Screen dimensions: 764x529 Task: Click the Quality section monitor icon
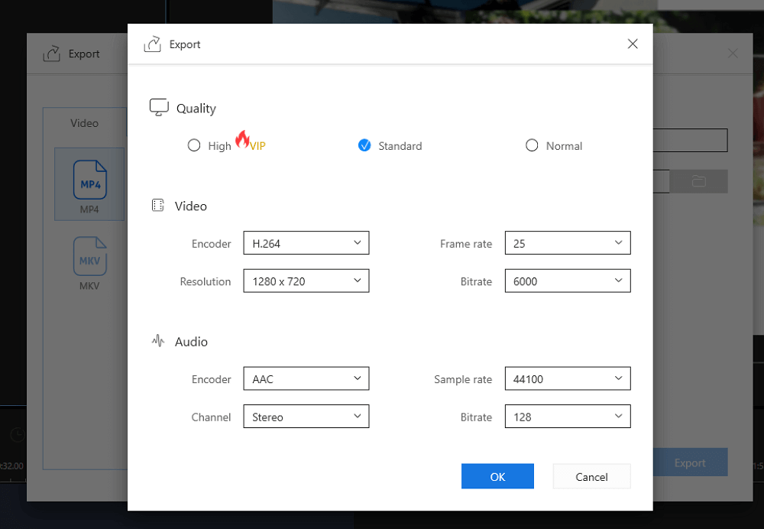pyautogui.click(x=158, y=106)
